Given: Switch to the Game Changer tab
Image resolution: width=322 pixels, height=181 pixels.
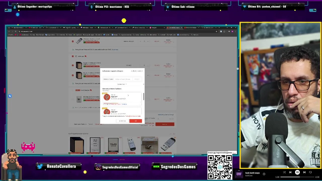Looking at the screenshot, I should [x=140, y=28].
